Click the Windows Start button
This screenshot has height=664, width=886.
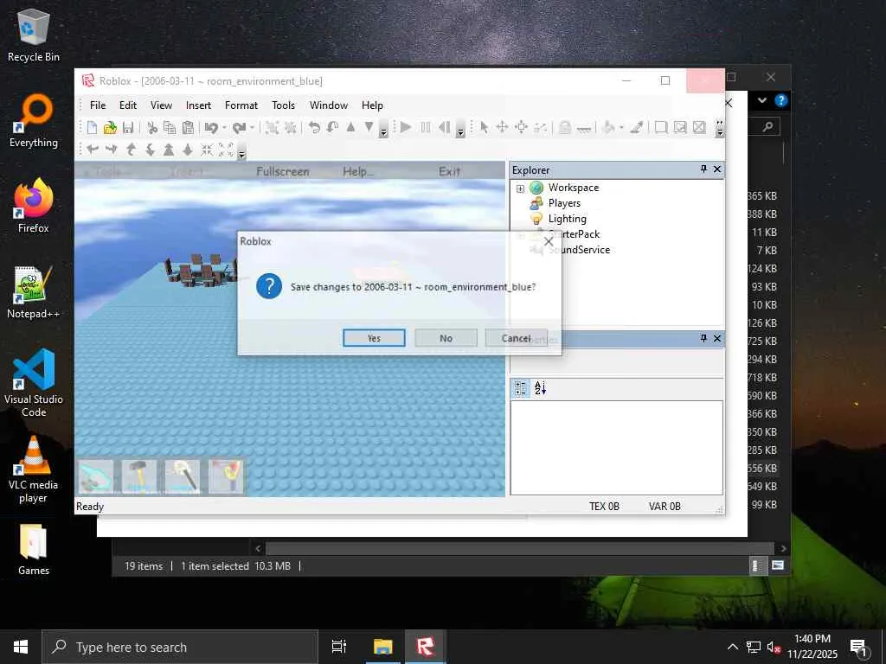click(x=21, y=647)
